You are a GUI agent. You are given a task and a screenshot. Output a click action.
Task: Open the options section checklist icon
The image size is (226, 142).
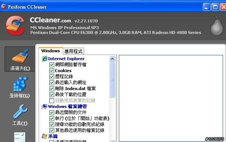click(x=20, y=137)
